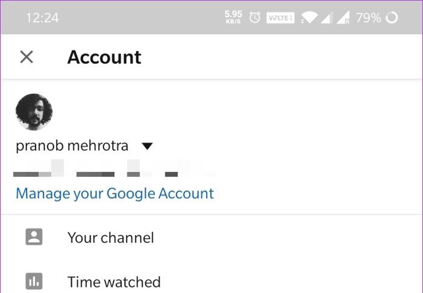Open the Time watched menu entry
The width and height of the screenshot is (423, 293).
coord(114,282)
